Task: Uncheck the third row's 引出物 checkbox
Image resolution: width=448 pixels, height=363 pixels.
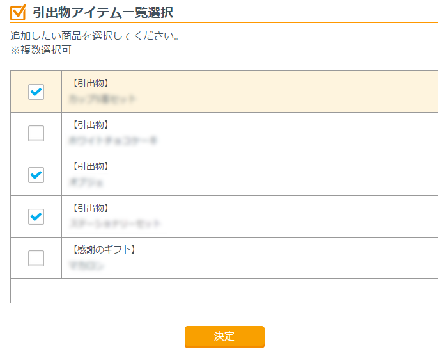Action: pos(36,175)
